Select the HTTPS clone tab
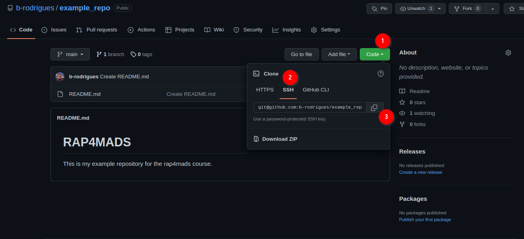Viewport: 524px width, 239px height. point(265,90)
